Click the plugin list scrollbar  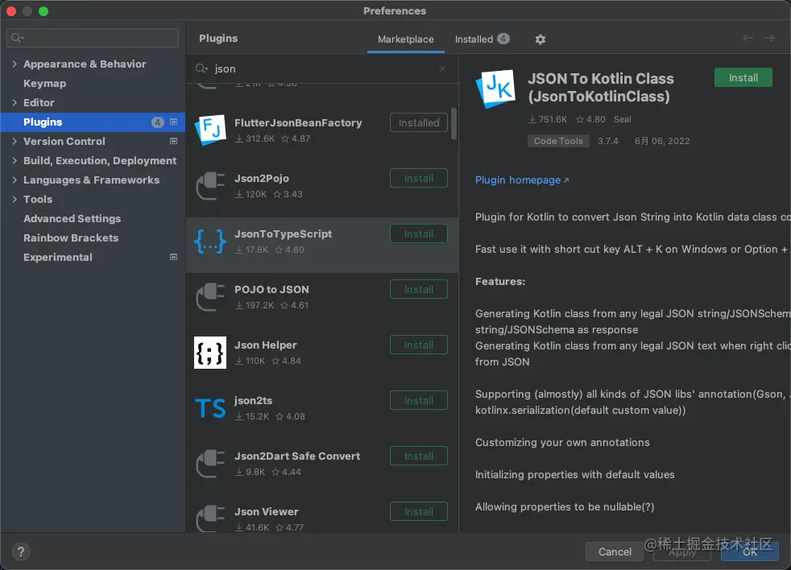point(454,125)
